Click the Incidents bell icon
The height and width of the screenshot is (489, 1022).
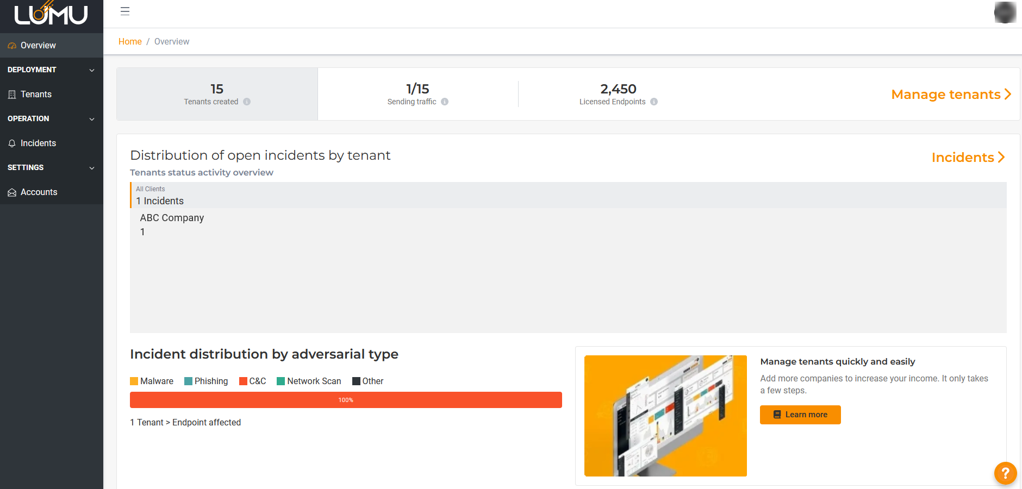(12, 143)
